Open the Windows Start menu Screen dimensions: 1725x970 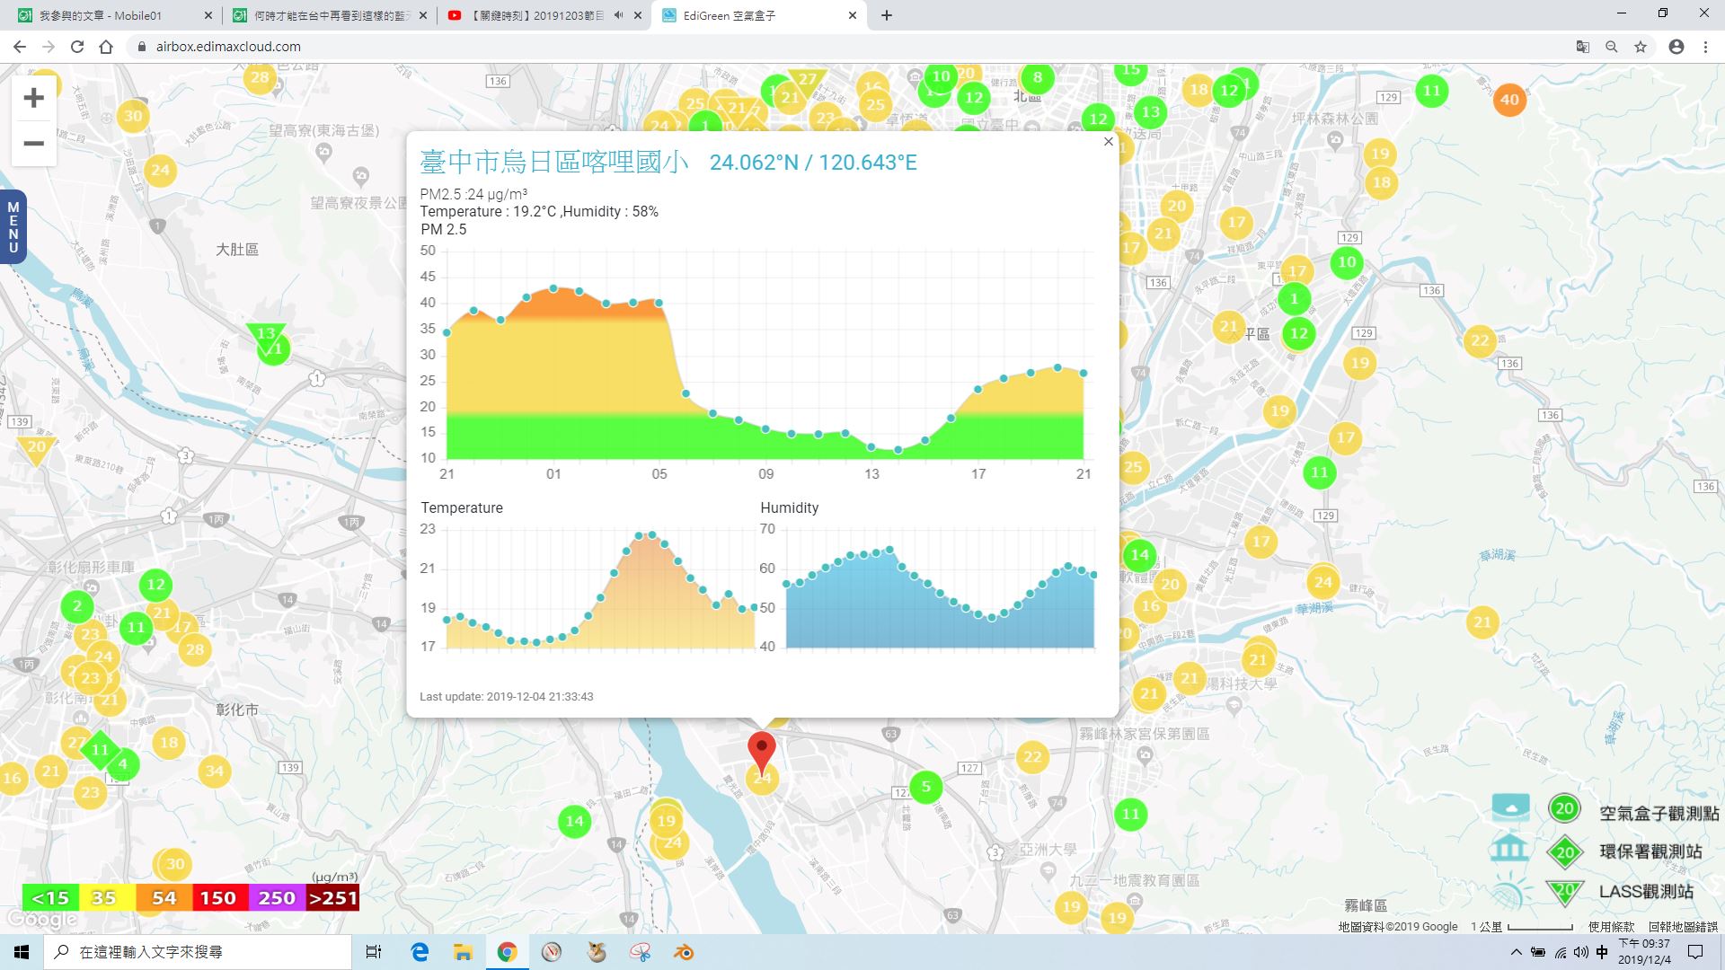(22, 952)
